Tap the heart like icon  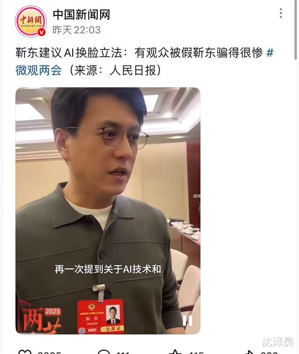(x=25, y=352)
